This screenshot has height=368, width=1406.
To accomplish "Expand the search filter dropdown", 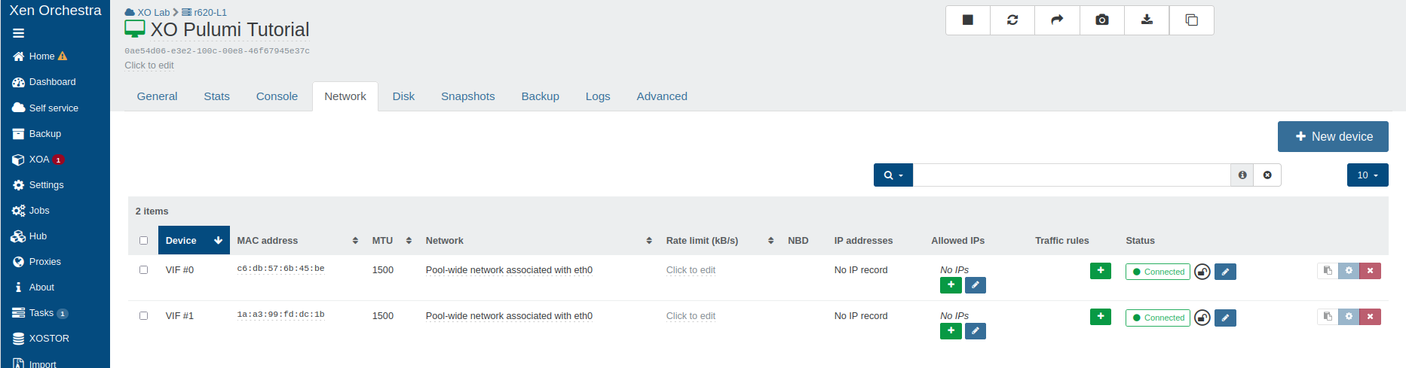I will click(893, 175).
